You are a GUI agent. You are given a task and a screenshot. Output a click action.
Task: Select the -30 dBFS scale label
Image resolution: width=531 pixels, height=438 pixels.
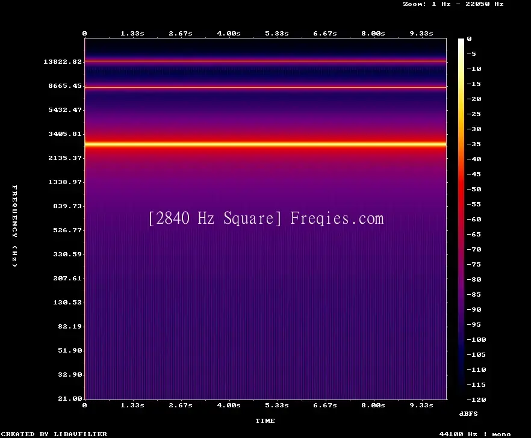click(474, 129)
